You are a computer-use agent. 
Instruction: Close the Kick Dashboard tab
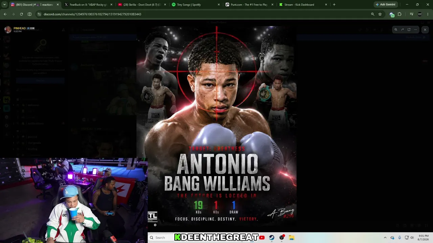326,5
